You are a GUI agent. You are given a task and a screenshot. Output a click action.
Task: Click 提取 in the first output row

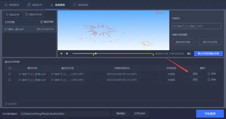point(195,74)
